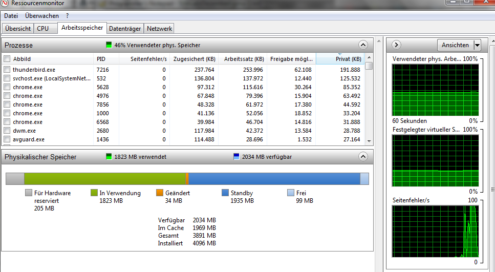Sort by the Zugesichert (KB) column
The width and height of the screenshot is (495, 272).
tap(194, 59)
